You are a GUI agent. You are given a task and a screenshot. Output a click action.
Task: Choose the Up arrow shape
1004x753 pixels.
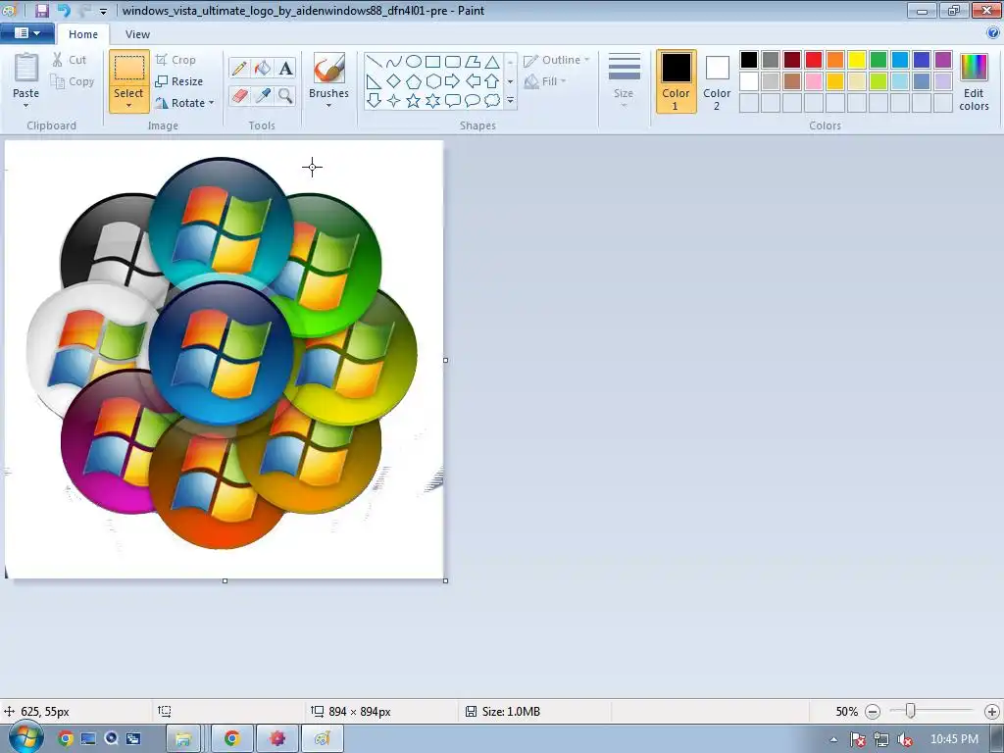coord(492,81)
